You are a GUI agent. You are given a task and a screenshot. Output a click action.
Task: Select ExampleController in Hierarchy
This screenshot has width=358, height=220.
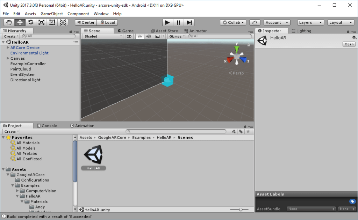[28, 64]
